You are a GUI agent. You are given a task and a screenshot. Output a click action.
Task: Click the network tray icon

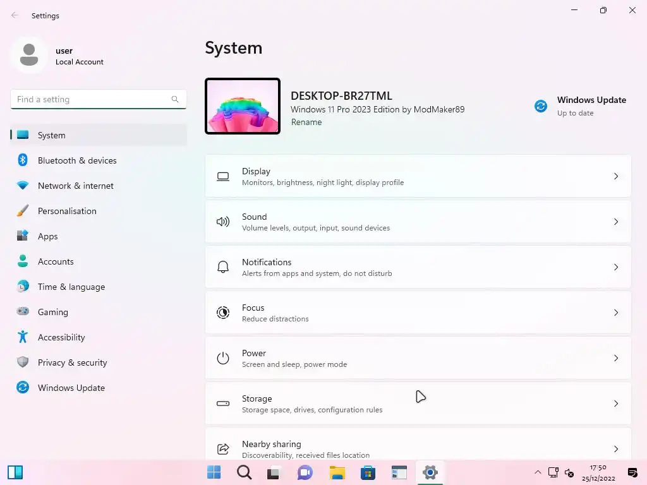click(553, 472)
